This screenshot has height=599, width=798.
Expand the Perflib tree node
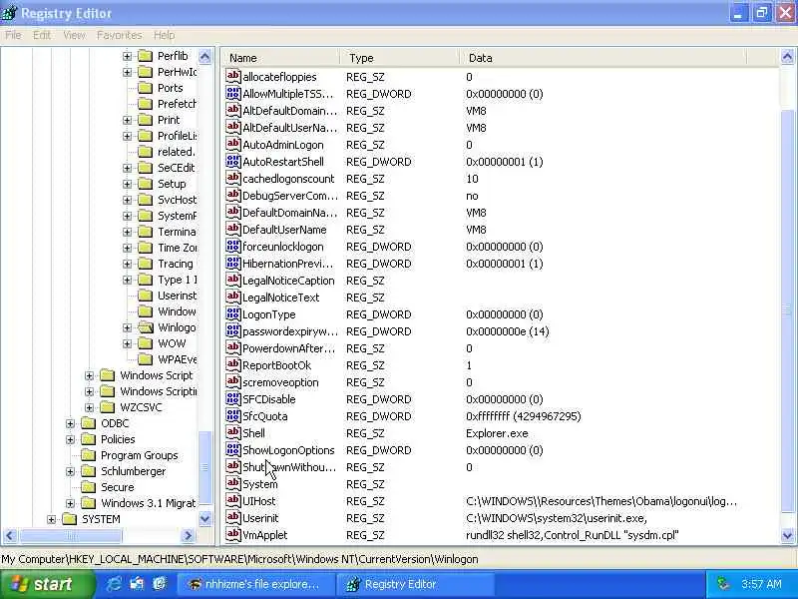(128, 56)
